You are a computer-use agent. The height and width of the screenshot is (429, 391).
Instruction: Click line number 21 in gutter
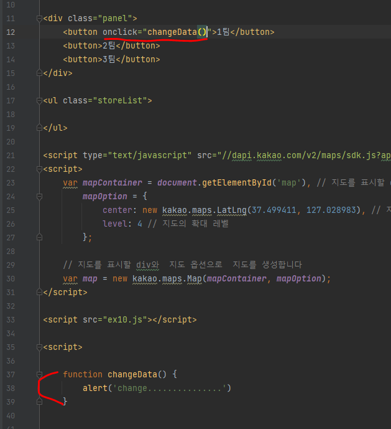tap(11, 156)
